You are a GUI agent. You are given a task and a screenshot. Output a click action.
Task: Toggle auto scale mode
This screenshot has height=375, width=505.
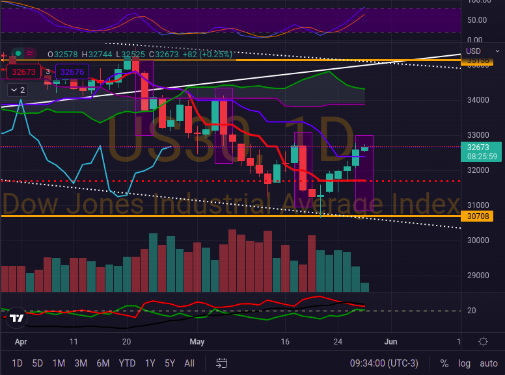[488, 363]
